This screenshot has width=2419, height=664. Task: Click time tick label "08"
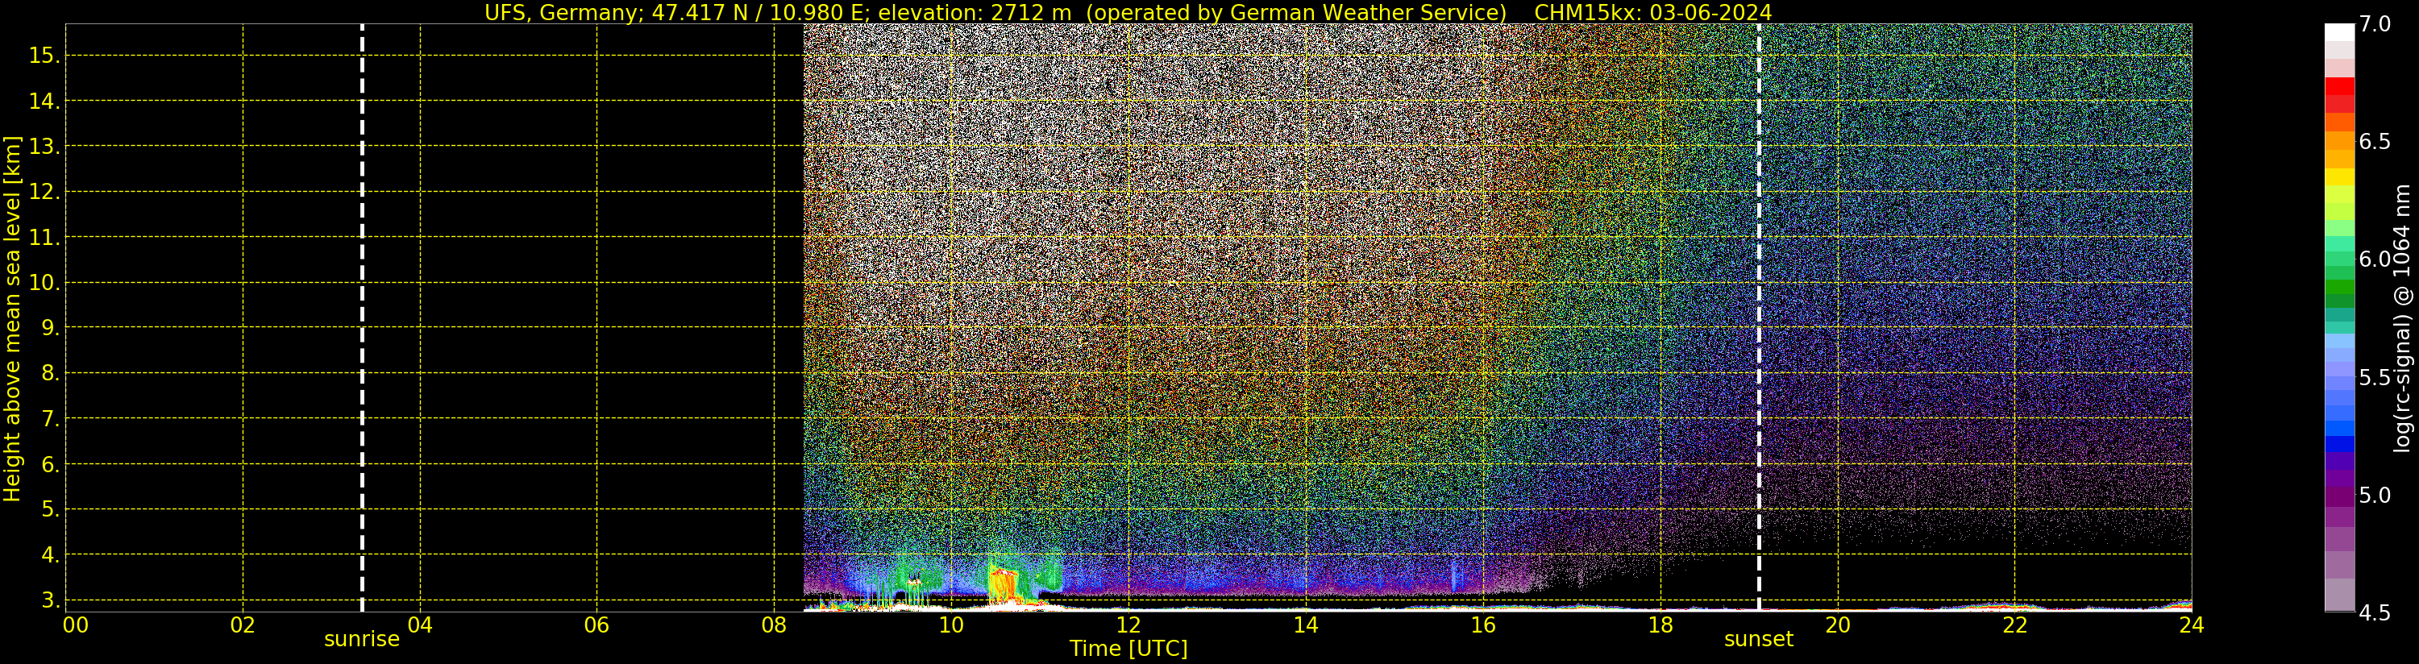point(774,625)
